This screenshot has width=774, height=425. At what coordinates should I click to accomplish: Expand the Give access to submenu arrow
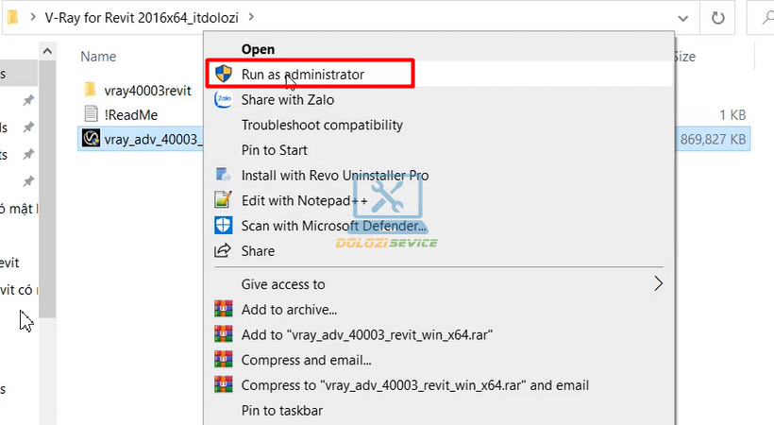[x=659, y=283]
